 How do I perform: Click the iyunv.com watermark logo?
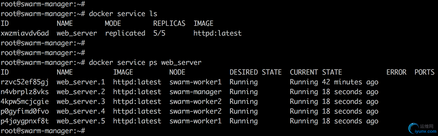[x=422, y=128]
